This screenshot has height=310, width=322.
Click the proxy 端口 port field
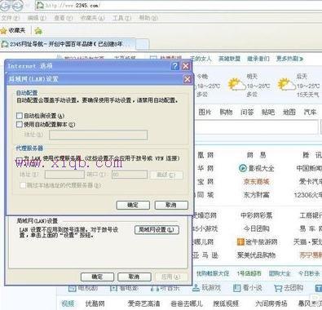(130, 175)
